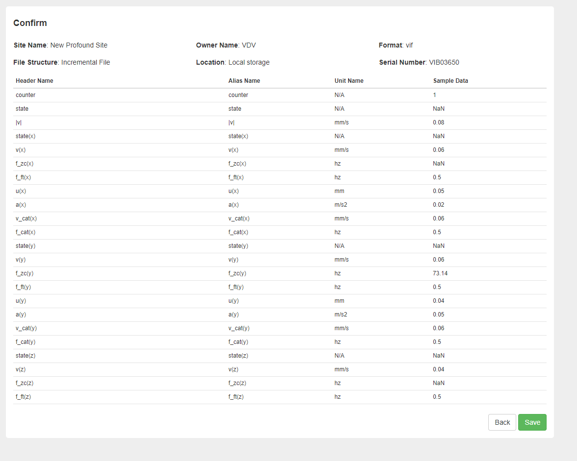Select "a(y)" in the Alias Name column
The width and height of the screenshot is (577, 461).
click(x=233, y=315)
